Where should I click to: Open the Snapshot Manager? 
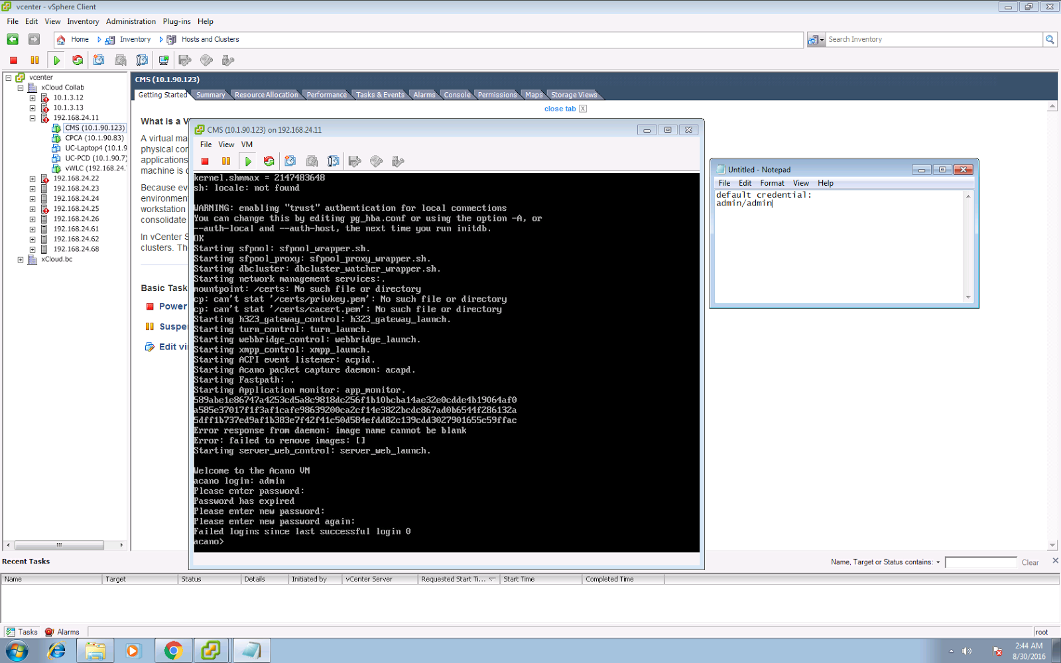(142, 60)
